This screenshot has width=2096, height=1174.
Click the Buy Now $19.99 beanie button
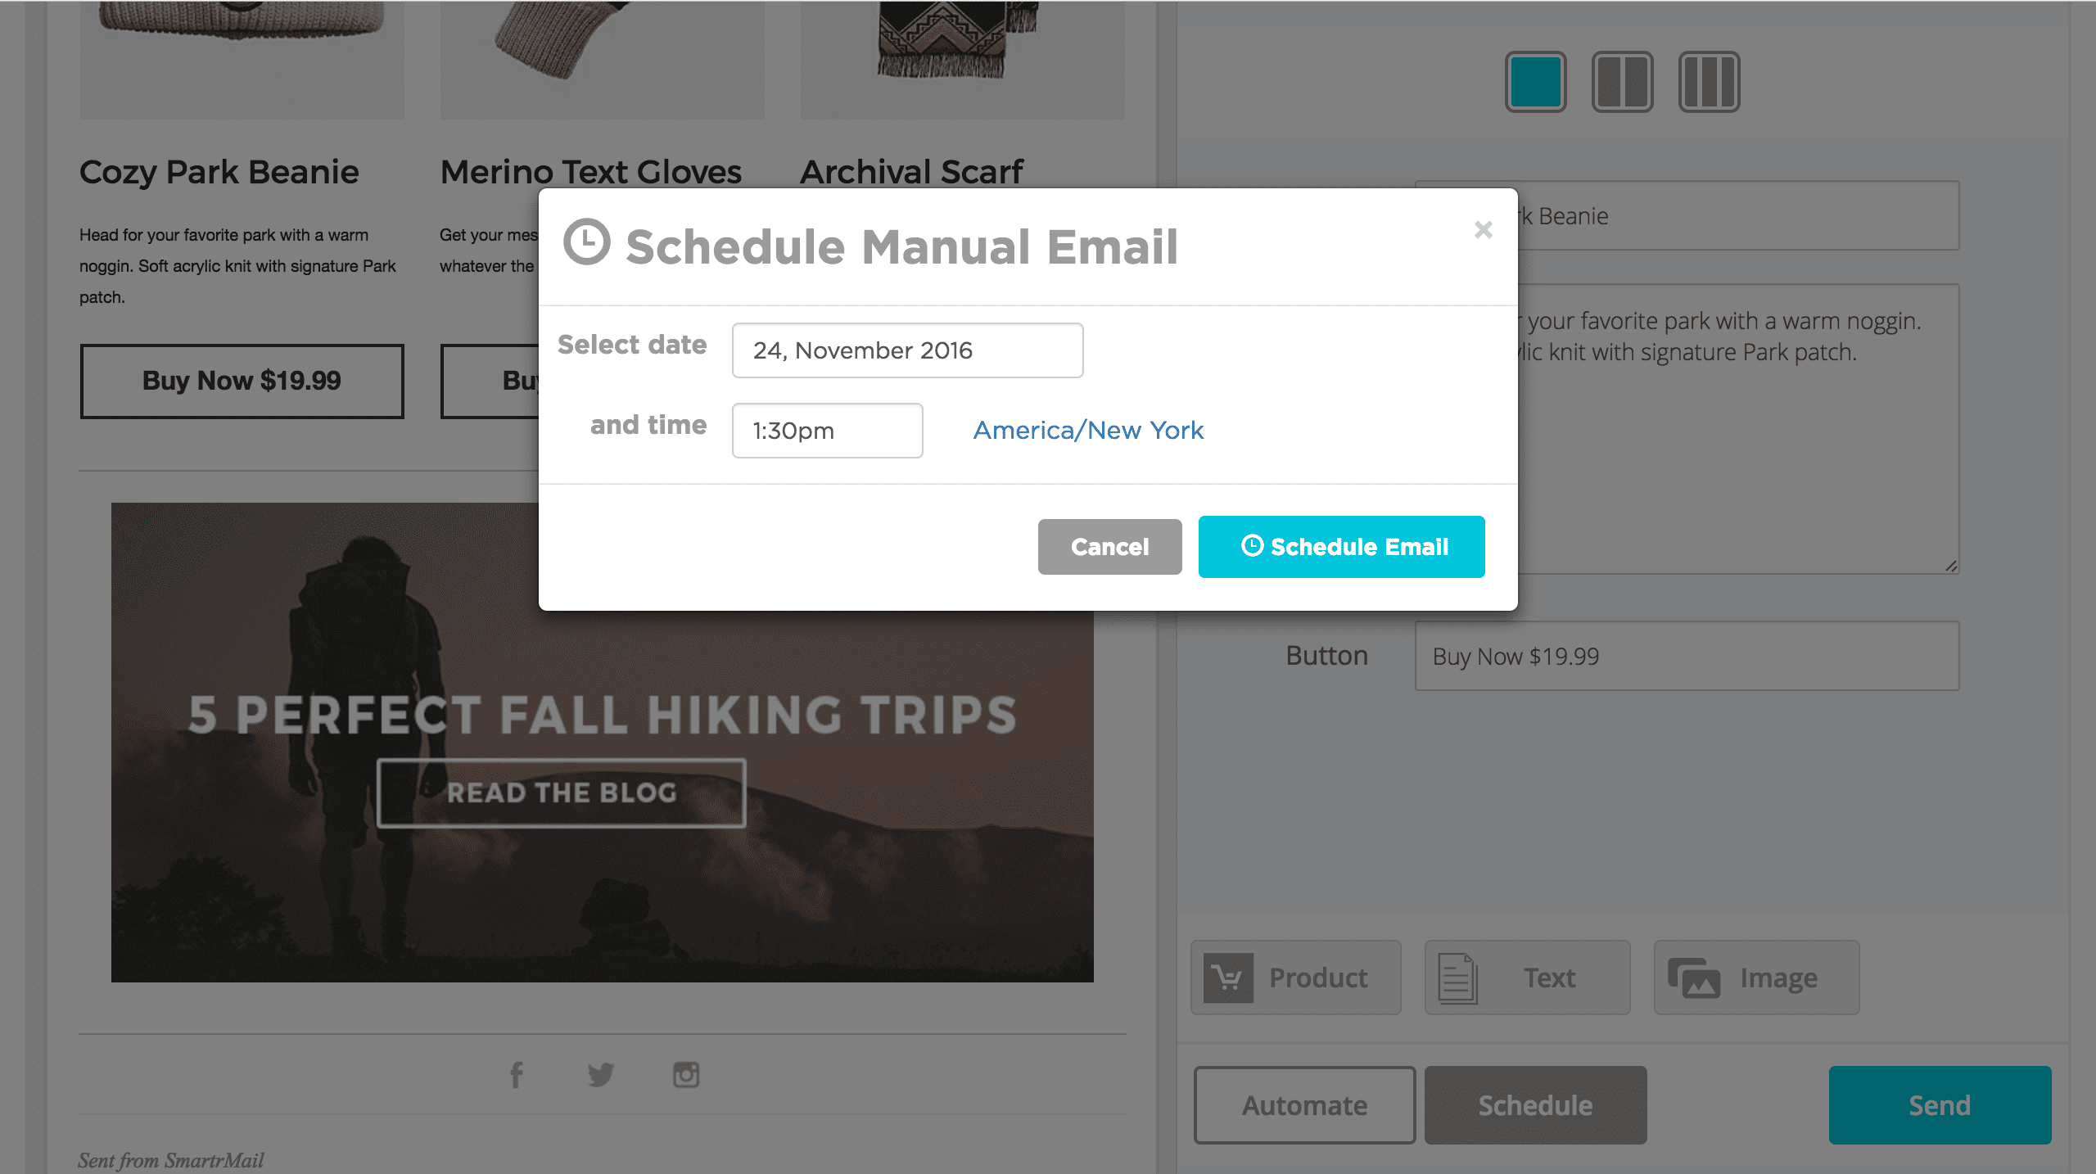[x=242, y=381]
